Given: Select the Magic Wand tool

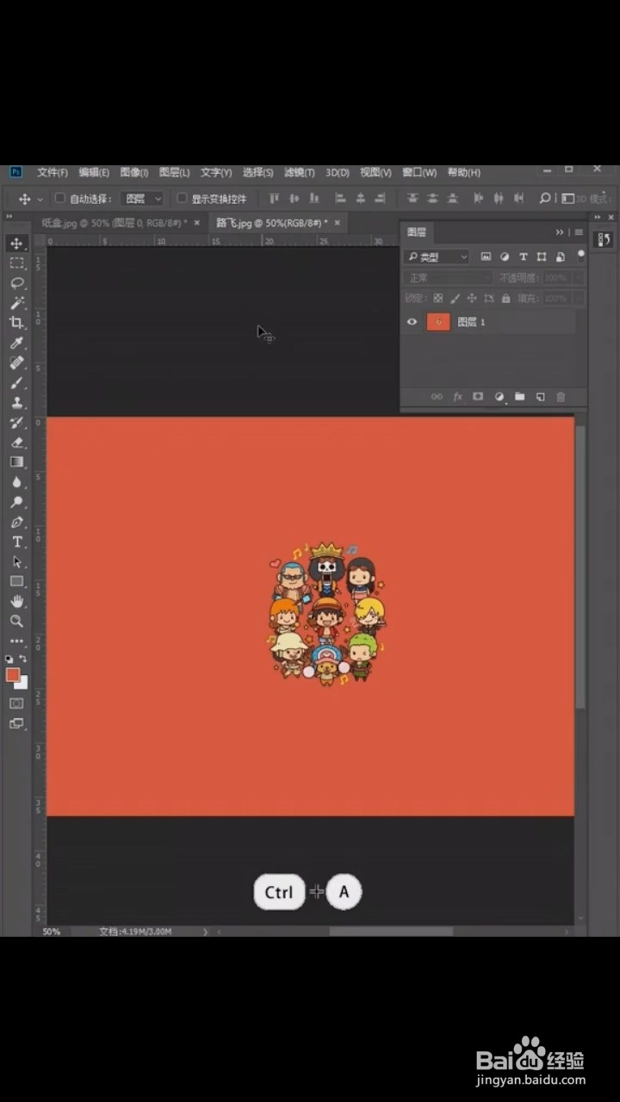Looking at the screenshot, I should pyautogui.click(x=16, y=303).
